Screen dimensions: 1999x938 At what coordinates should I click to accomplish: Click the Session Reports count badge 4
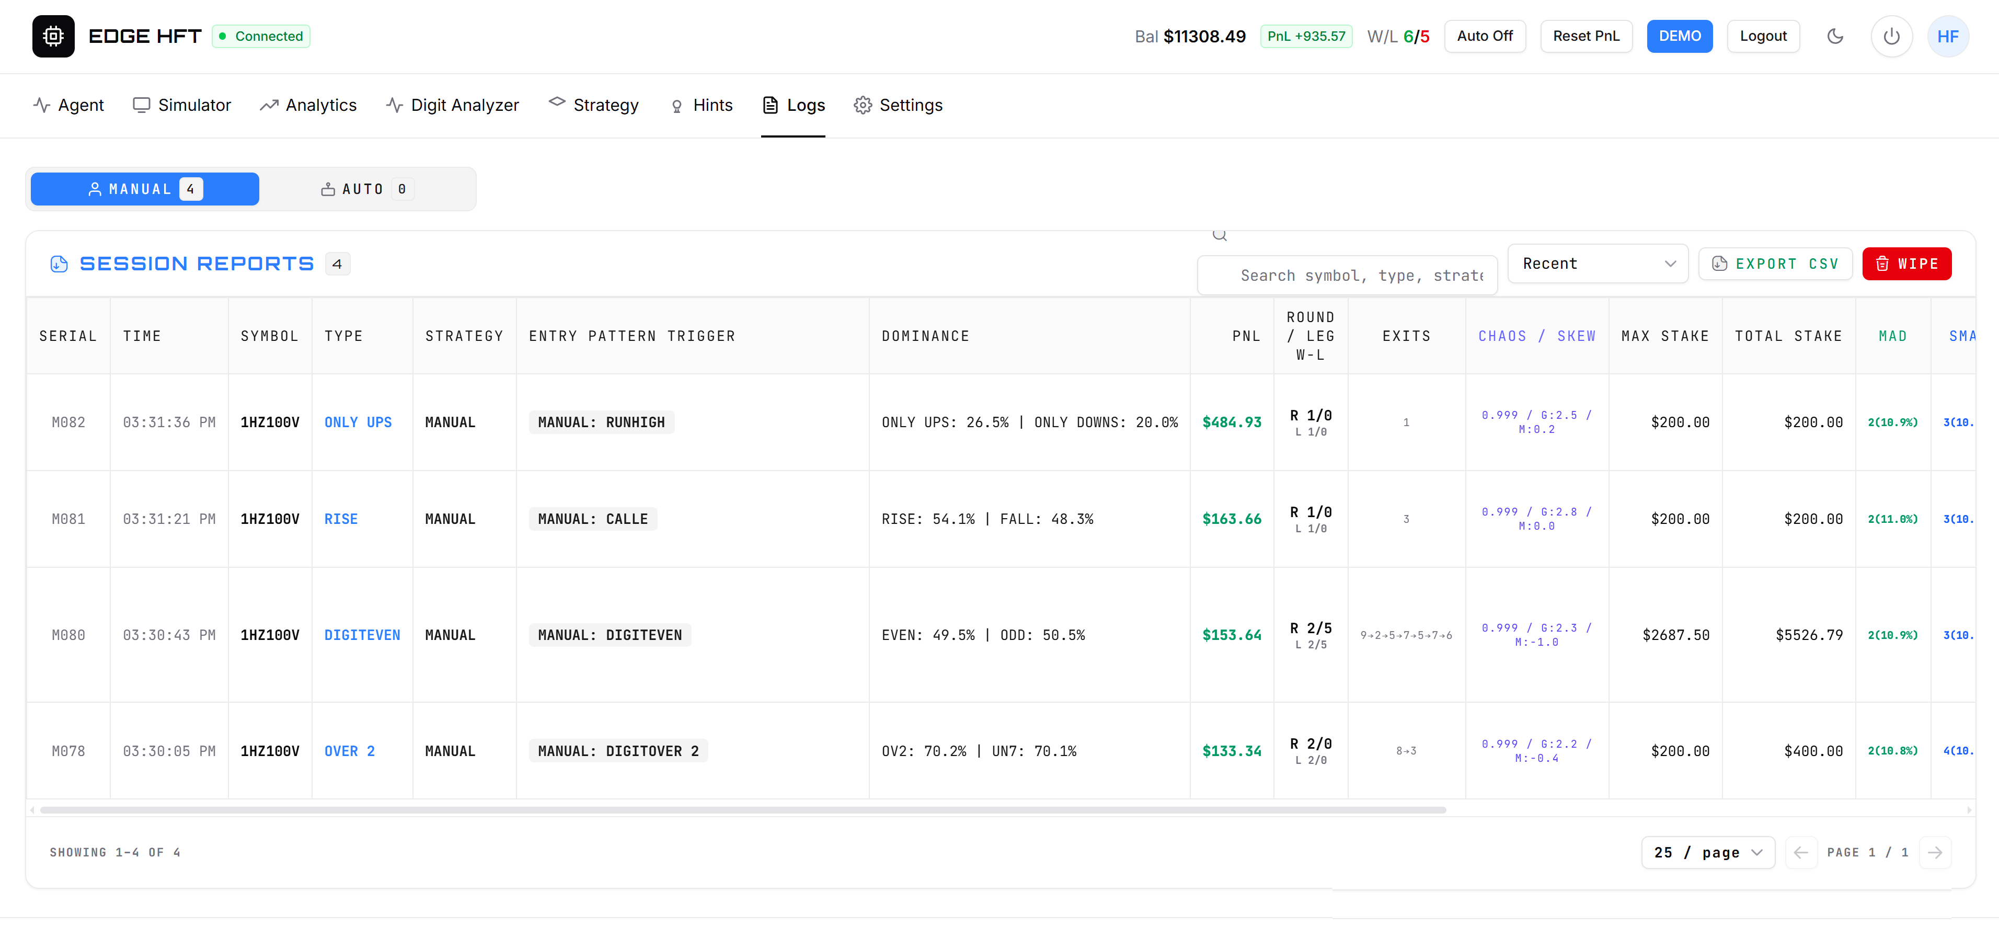[337, 264]
